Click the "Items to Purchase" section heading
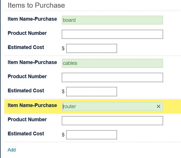181x158 pixels. (36, 5)
